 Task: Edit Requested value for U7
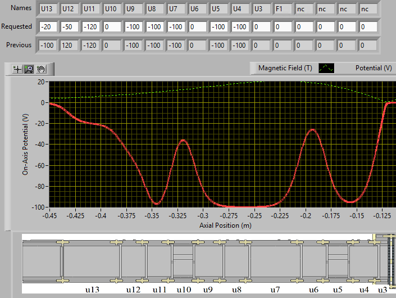pos(176,27)
